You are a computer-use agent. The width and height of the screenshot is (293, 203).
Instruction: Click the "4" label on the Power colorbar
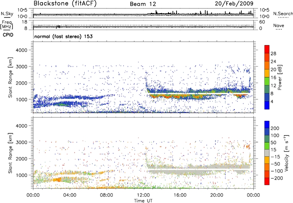(272, 101)
